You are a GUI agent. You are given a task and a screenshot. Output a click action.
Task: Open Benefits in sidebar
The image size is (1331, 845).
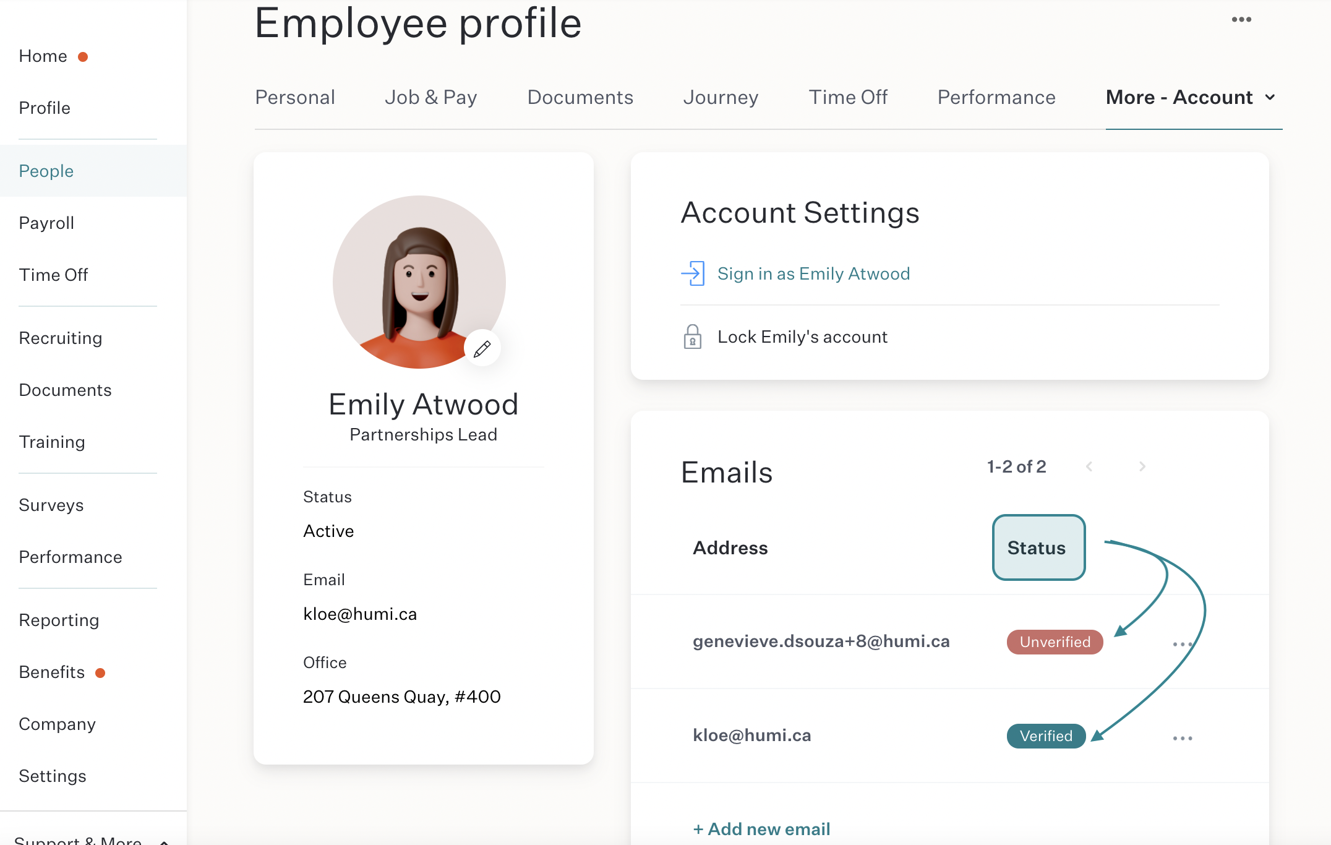(52, 672)
